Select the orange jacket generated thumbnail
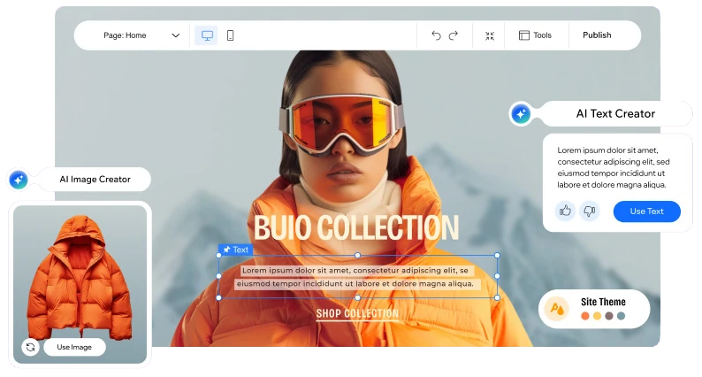The width and height of the screenshot is (702, 377). point(80,284)
